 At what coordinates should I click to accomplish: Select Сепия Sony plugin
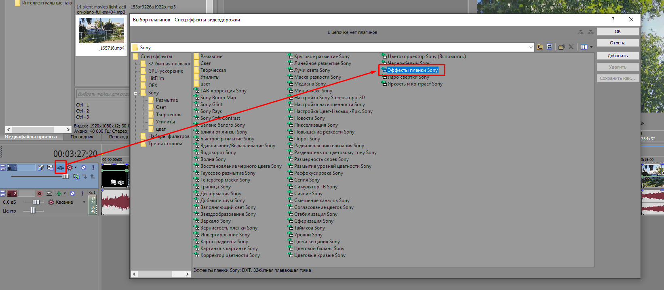(x=304, y=180)
